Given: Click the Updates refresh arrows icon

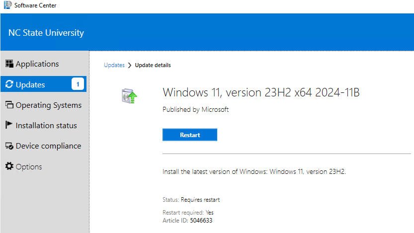Looking at the screenshot, I should click(x=9, y=84).
